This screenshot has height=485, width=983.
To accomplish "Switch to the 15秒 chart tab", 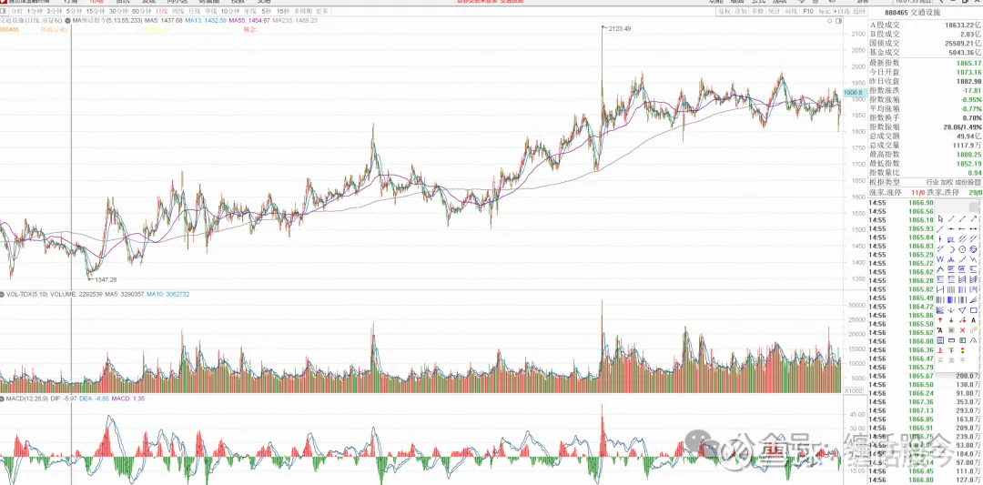I will pos(283,12).
